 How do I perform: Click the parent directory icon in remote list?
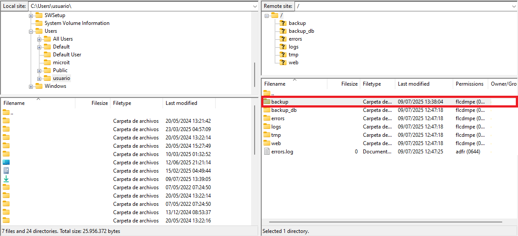[267, 94]
